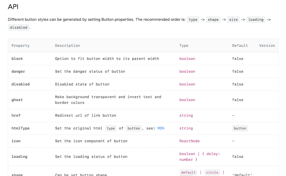
Task: Click the API section heading
Action: tap(13, 7)
